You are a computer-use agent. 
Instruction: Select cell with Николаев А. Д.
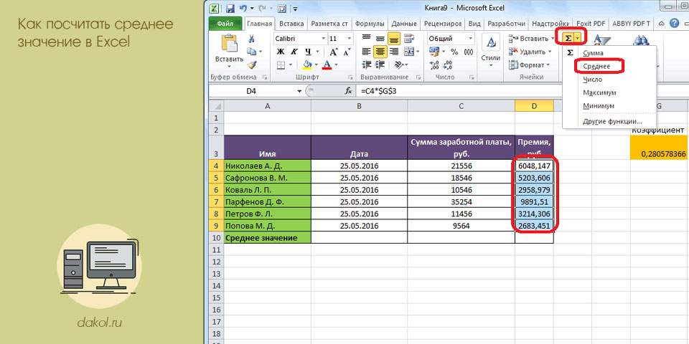[268, 166]
